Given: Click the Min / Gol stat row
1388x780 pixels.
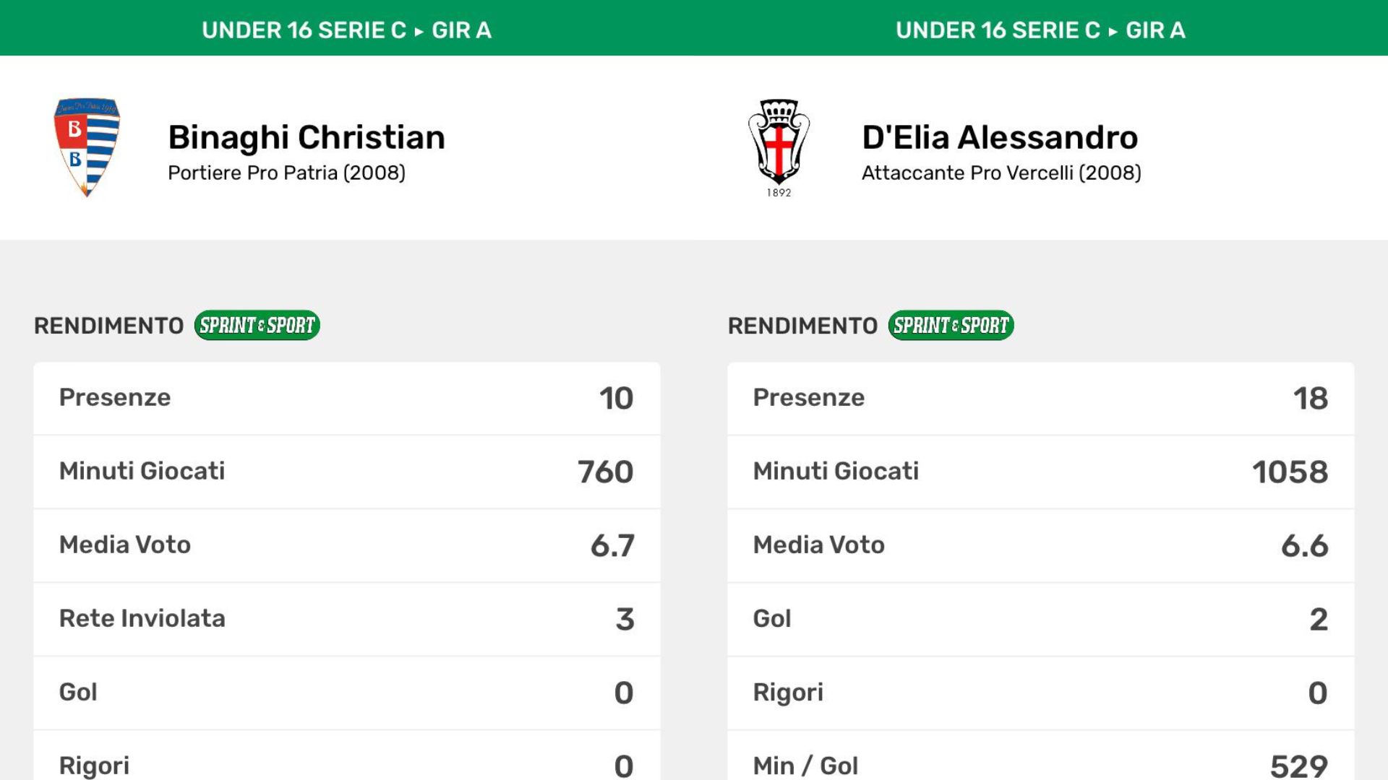Looking at the screenshot, I should [x=1040, y=763].
